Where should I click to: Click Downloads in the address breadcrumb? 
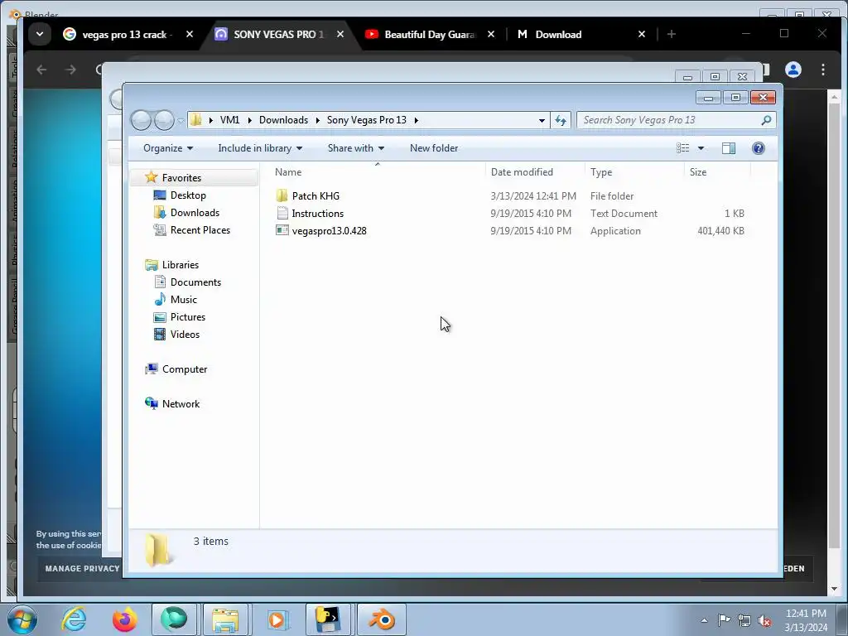(283, 120)
